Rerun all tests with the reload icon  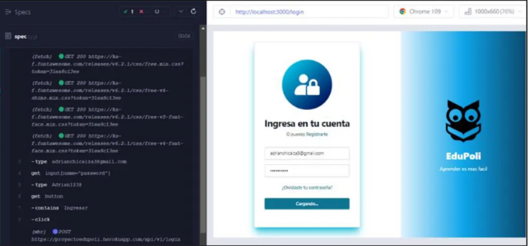click(x=193, y=12)
